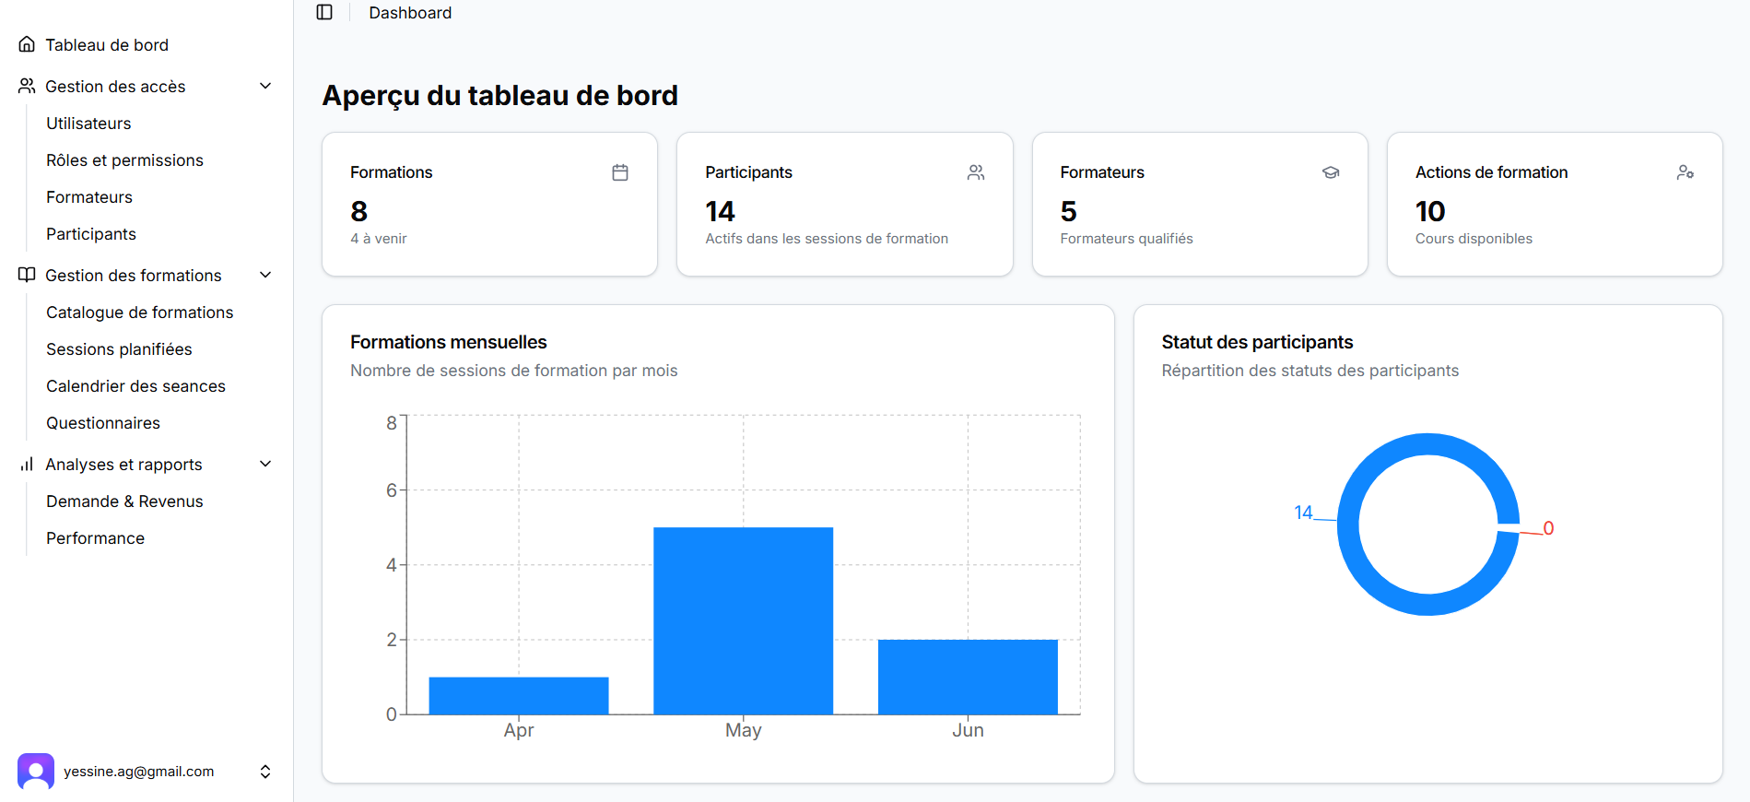Viewport: 1750px width, 802px height.
Task: Open Formateurs in the sidebar
Action: coord(89,197)
